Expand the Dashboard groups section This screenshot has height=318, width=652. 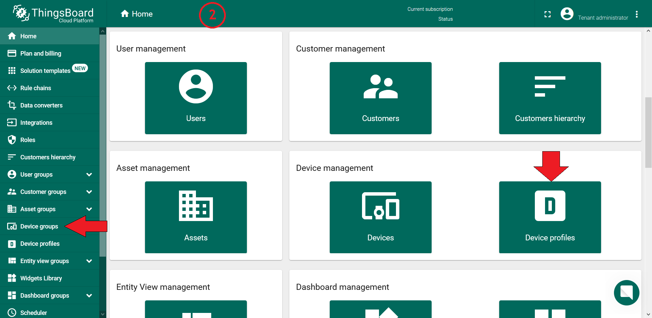[89, 295]
